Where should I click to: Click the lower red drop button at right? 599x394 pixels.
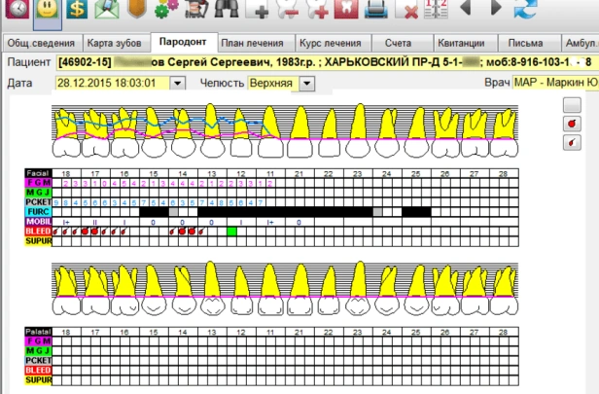(x=572, y=143)
